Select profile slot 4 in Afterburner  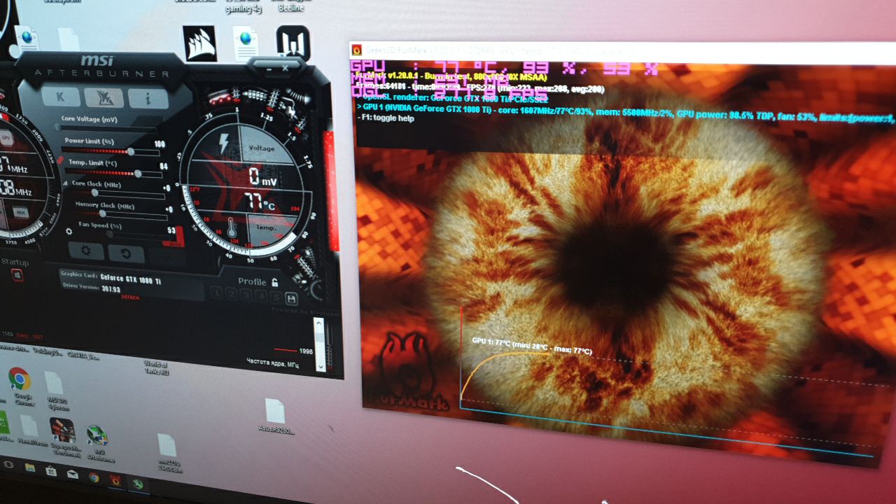[262, 297]
